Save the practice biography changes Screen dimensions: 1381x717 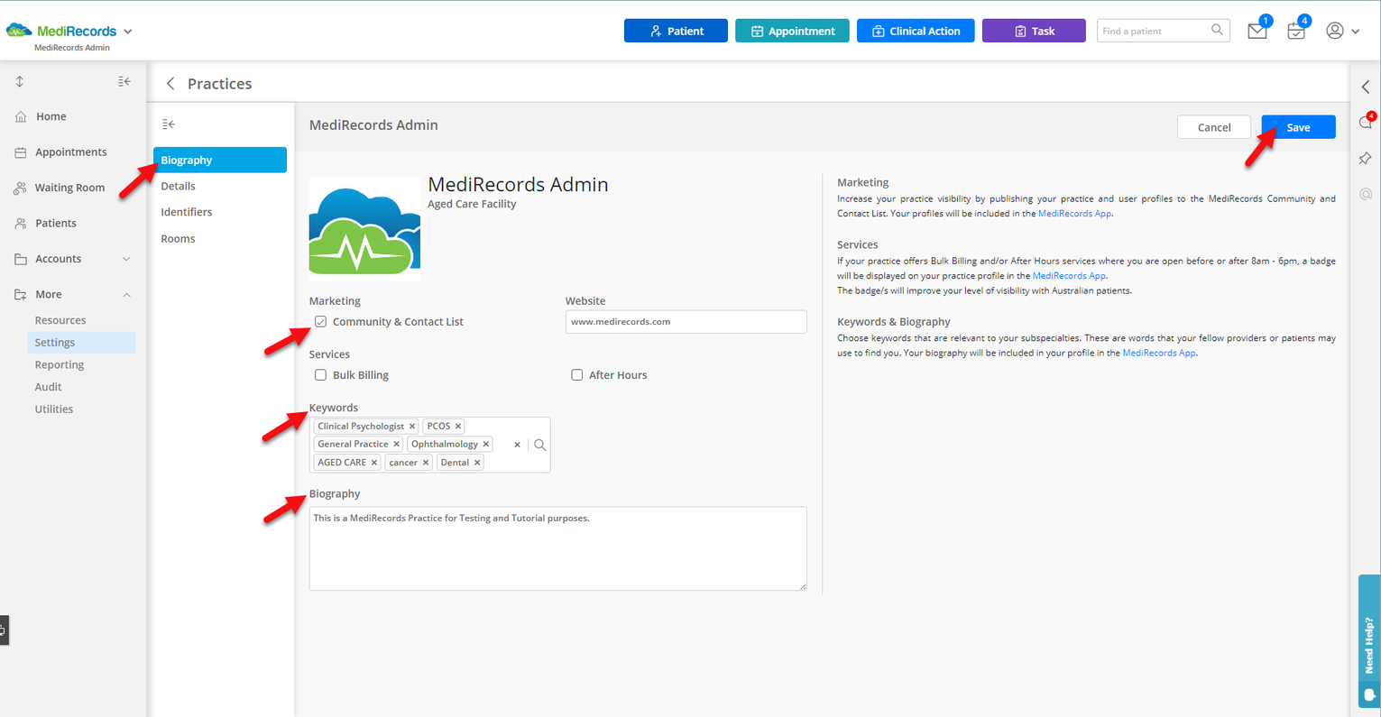[1298, 127]
